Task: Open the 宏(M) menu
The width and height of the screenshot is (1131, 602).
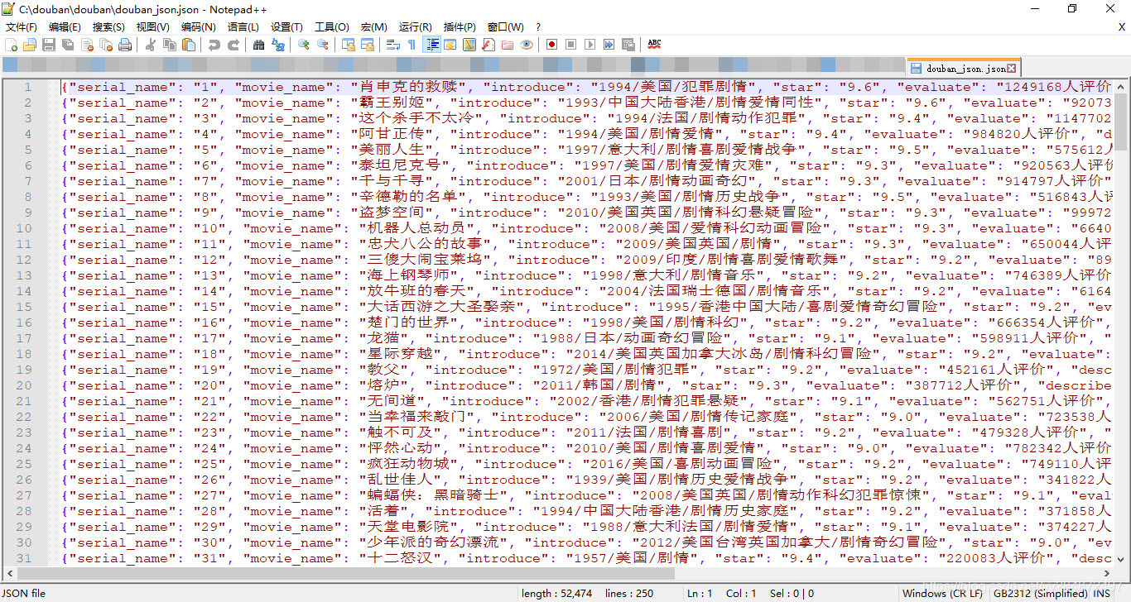Action: [x=373, y=27]
